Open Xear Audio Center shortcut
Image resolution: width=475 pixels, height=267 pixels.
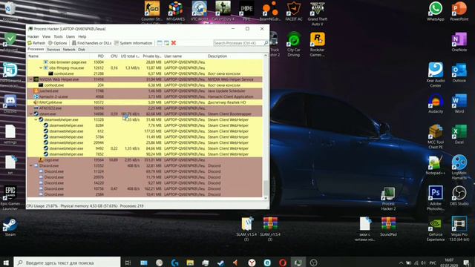(x=436, y=75)
